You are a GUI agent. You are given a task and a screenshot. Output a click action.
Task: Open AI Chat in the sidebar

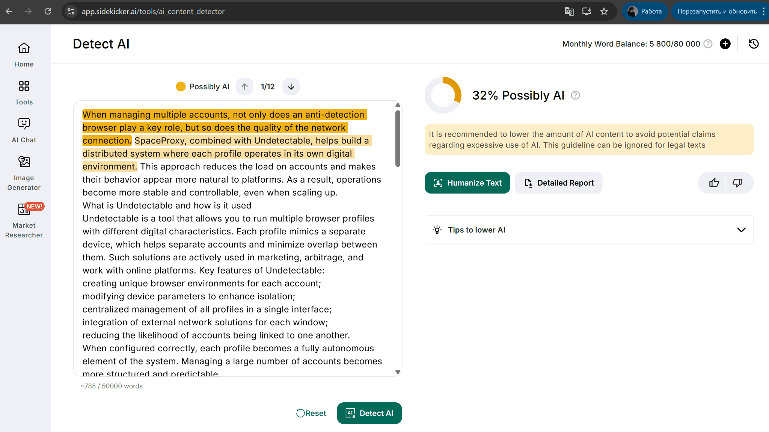[24, 130]
